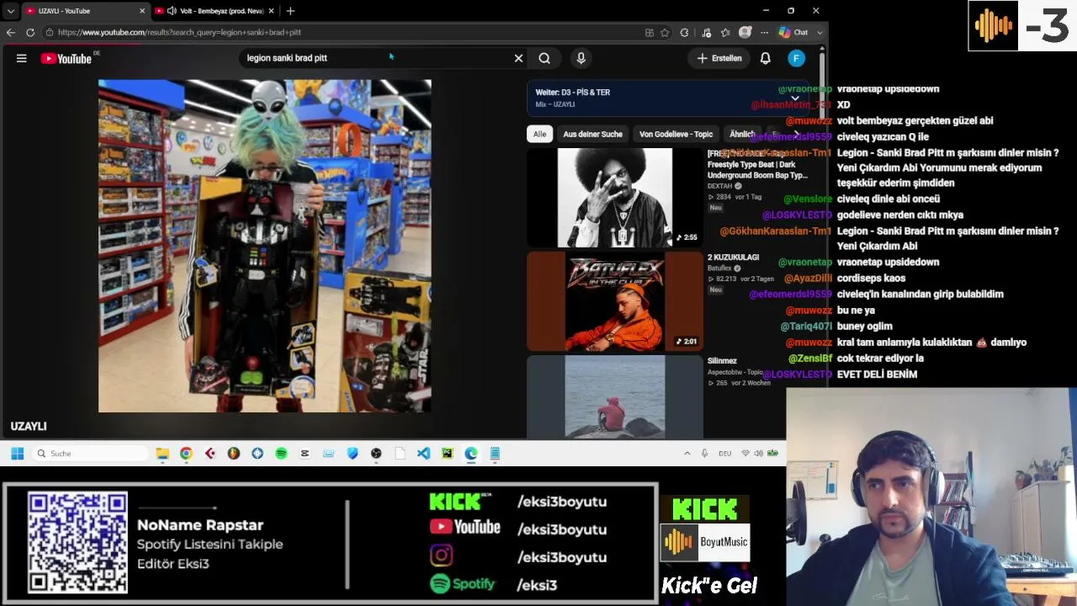Click the Erstellen create button
The image size is (1077, 606).
pyautogui.click(x=719, y=58)
